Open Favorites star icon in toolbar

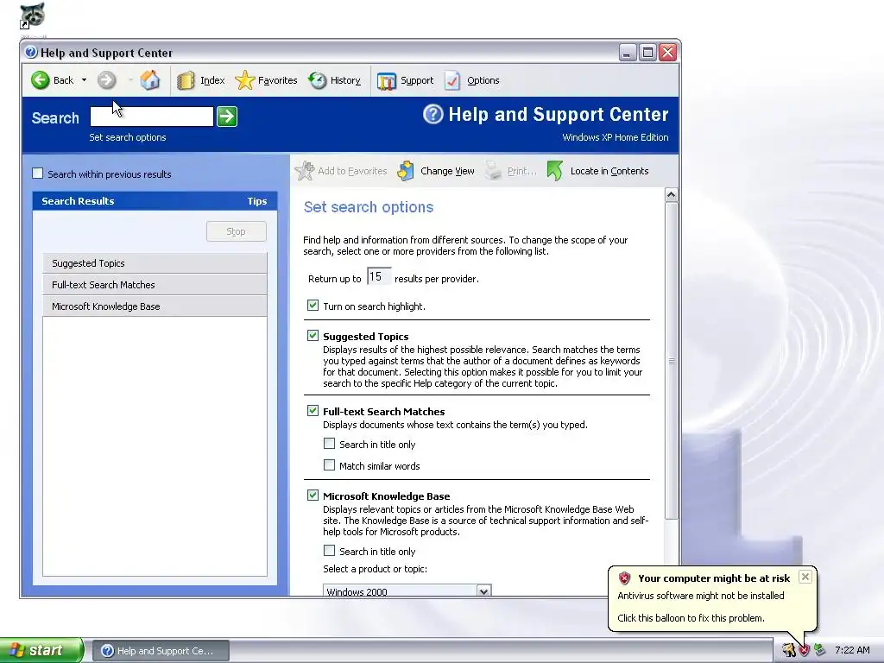tap(244, 80)
